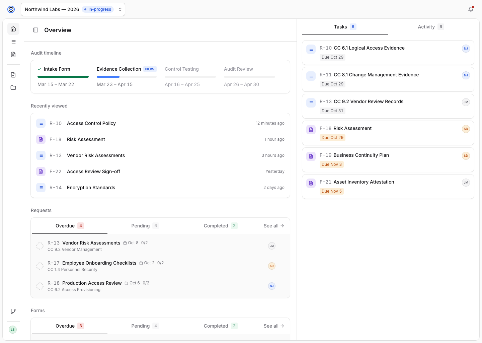The image size is (482, 343).
Task: Click JM avatar on Asset Inventory task
Action: pos(466,183)
